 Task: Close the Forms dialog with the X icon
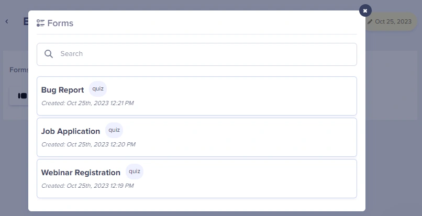tap(365, 10)
